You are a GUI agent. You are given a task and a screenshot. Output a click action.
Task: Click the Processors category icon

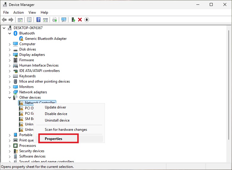(15, 146)
